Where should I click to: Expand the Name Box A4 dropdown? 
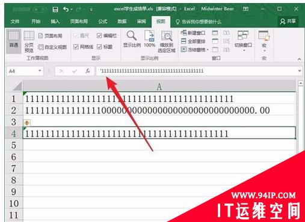[x=40, y=71]
